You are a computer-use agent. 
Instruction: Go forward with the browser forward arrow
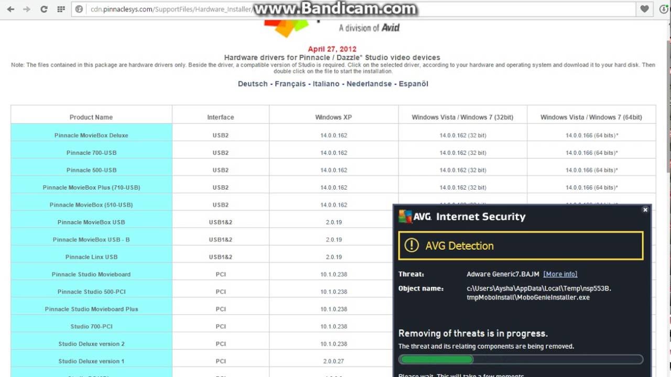27,9
